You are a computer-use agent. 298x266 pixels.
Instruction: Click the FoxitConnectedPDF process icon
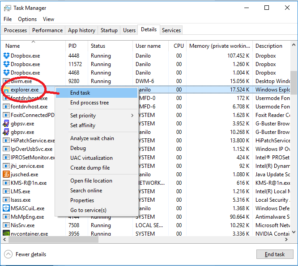[x=6, y=115]
